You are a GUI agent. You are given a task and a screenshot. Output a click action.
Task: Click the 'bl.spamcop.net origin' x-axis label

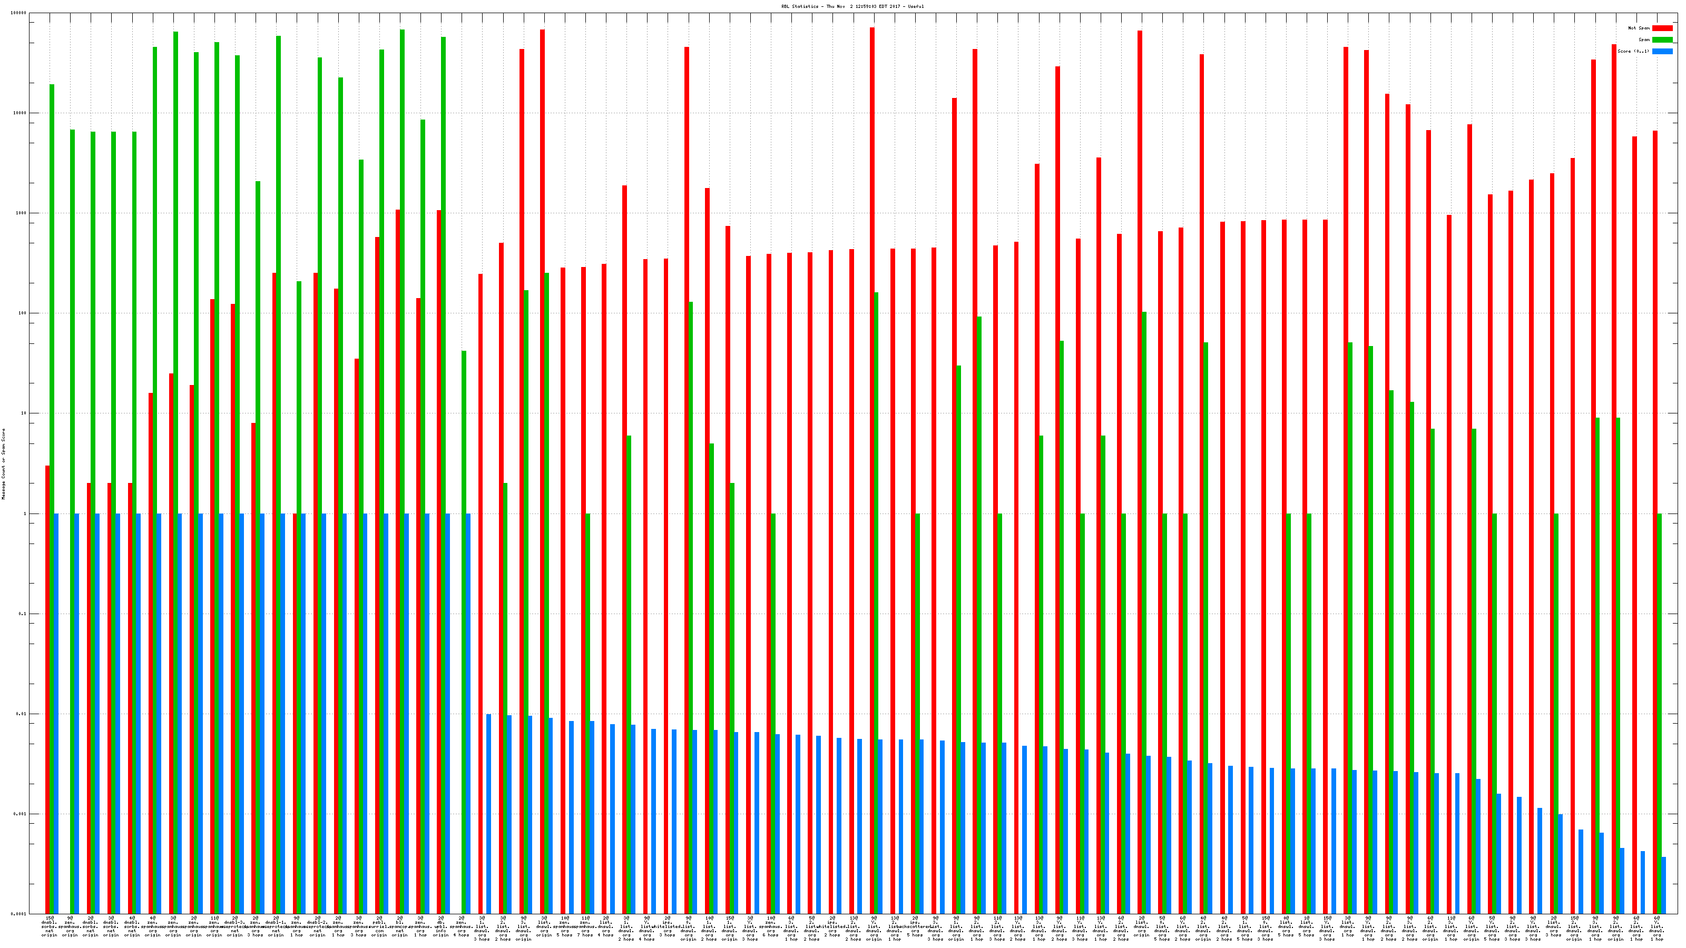click(x=399, y=927)
